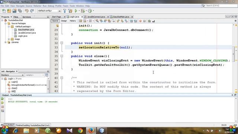Open the Tools menu

72,6
